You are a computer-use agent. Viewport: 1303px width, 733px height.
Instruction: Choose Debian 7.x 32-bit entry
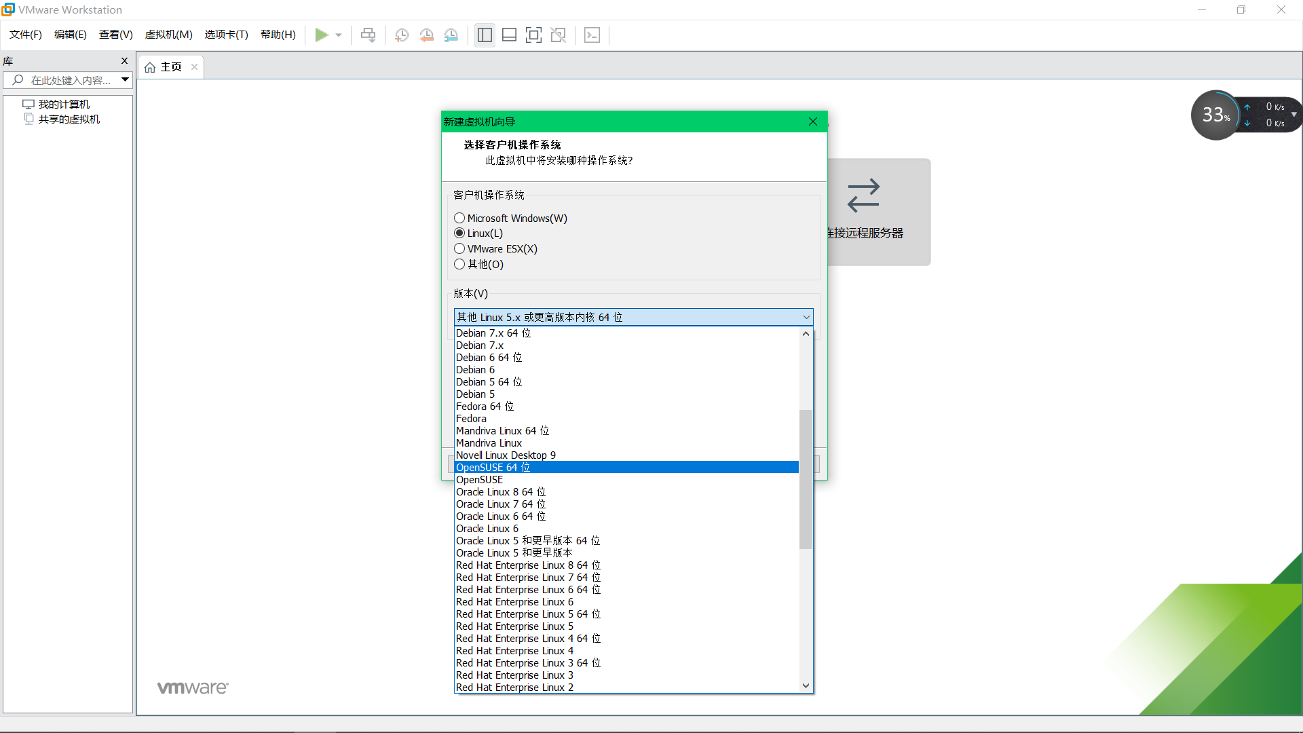(627, 345)
